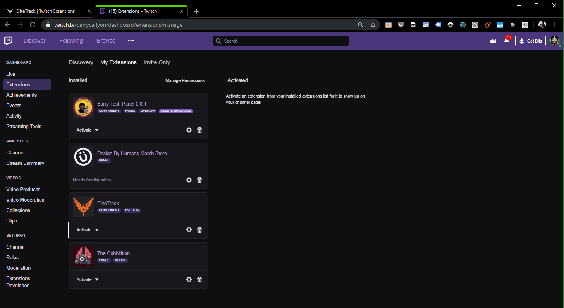Click Barry Test: Panel 0.0.1 title
564x308 pixels.
coord(122,104)
